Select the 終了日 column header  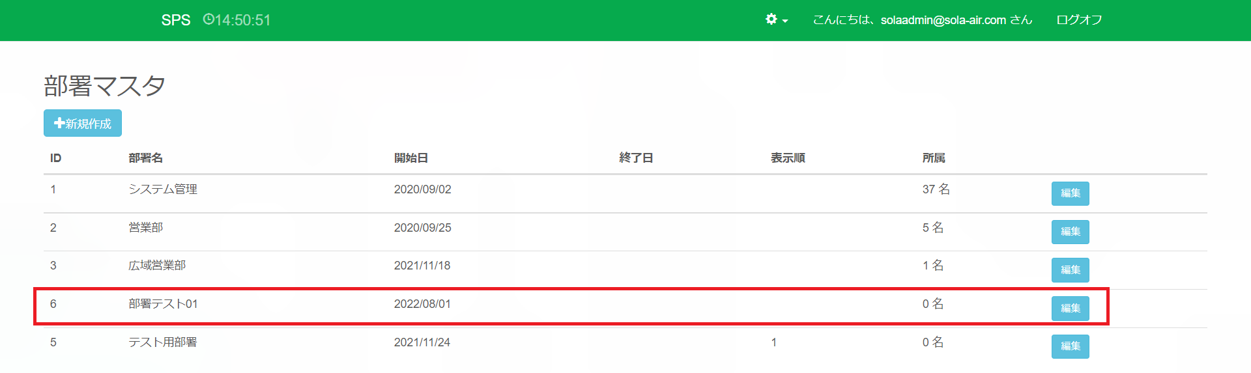point(636,158)
